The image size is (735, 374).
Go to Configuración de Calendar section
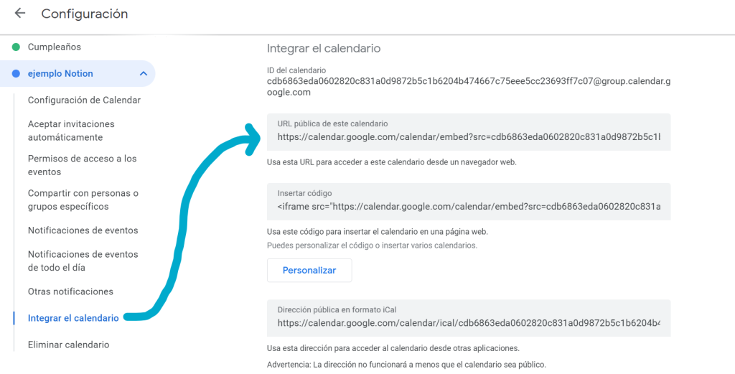84,100
